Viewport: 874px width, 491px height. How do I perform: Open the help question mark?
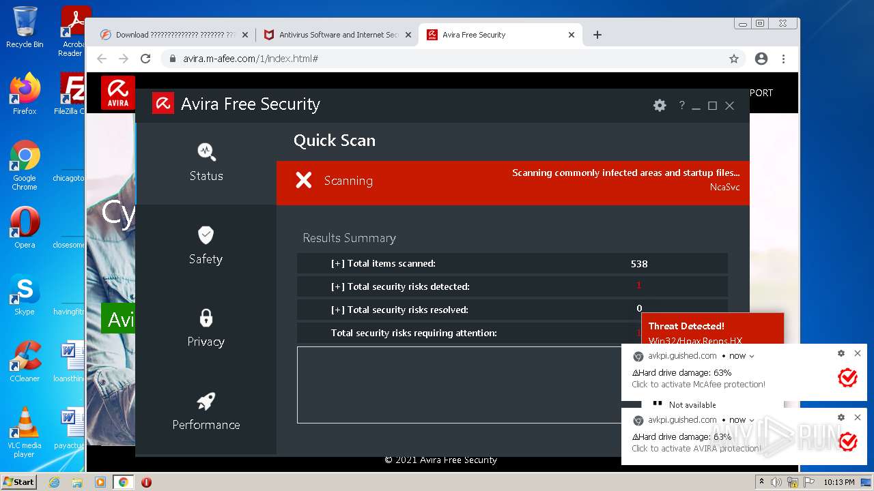pos(681,105)
